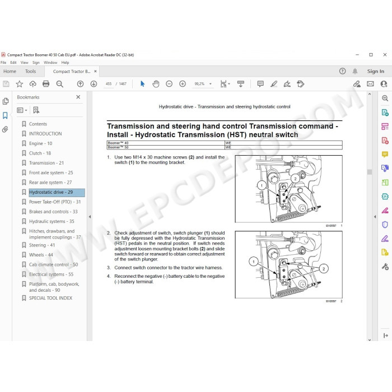Jump to Steering - 41 bookmark
Screen dimensions: 392x392
coord(42,245)
